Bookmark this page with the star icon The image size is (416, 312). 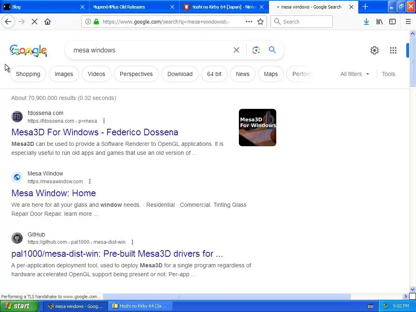(x=260, y=22)
